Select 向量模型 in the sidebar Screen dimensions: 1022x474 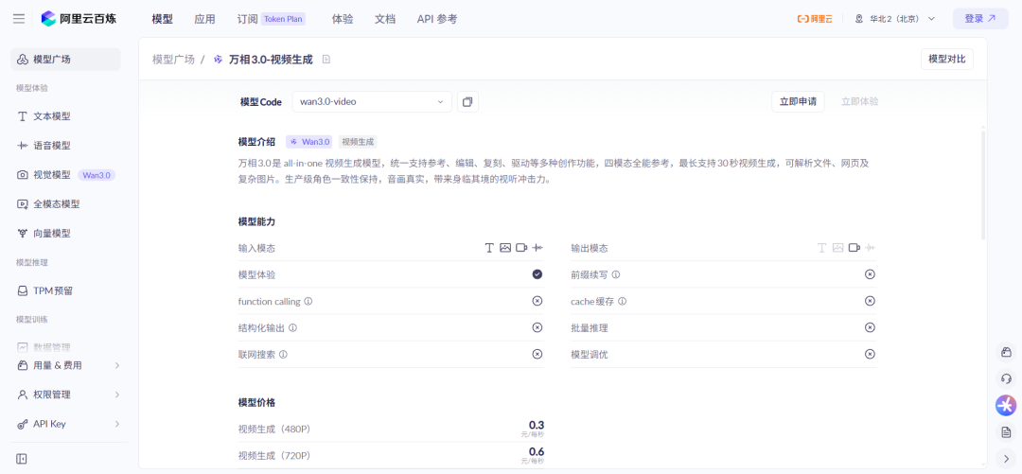(x=66, y=234)
